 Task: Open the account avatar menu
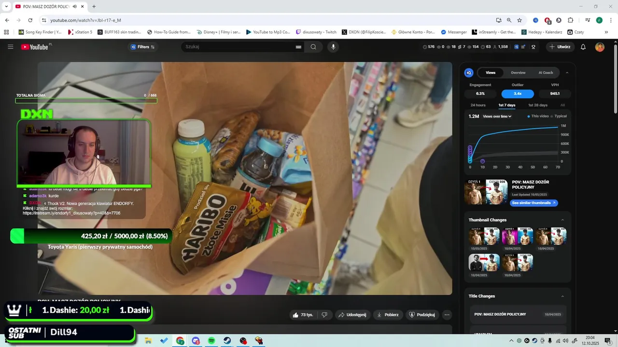(x=600, y=47)
